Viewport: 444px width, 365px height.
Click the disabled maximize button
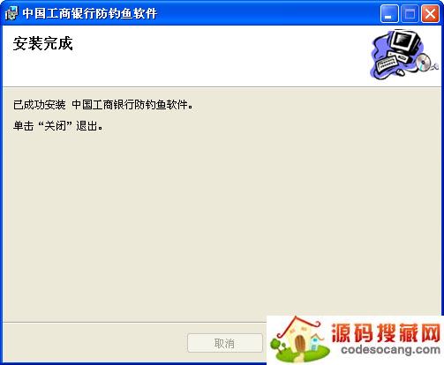click(x=410, y=13)
